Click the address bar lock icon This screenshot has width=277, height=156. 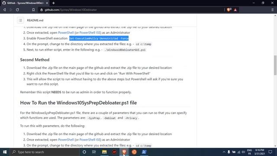(42, 10)
